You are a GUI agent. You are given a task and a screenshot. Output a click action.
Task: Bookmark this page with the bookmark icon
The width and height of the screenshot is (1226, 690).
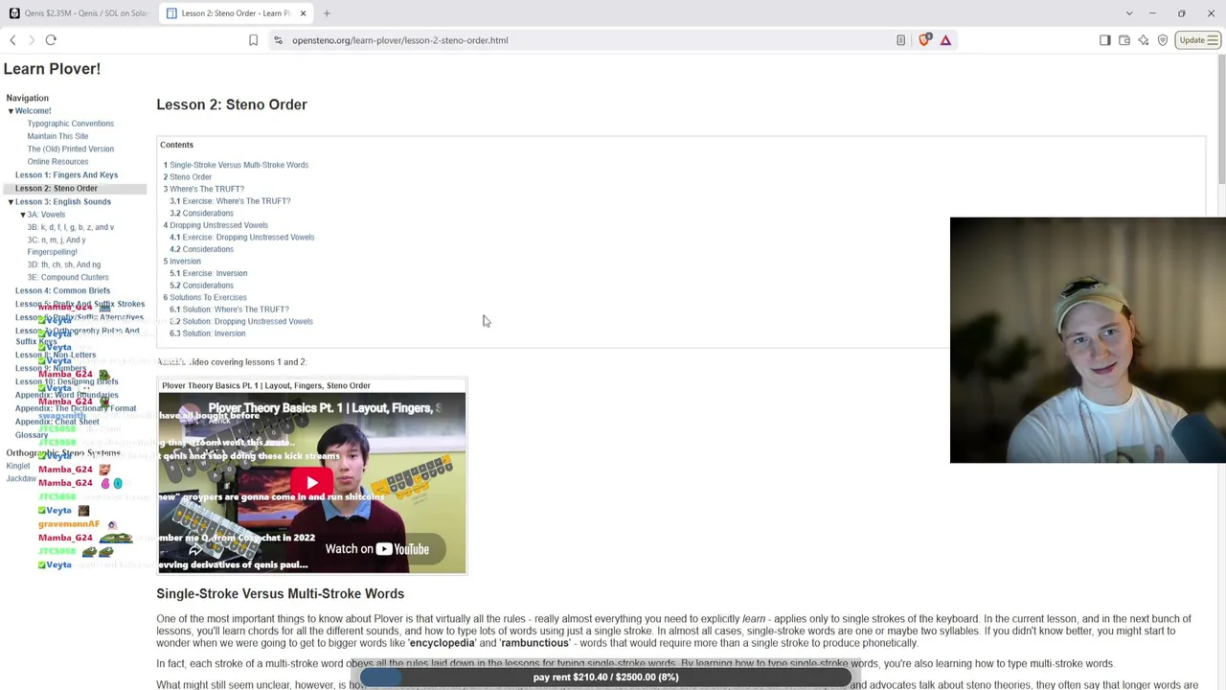pos(253,40)
